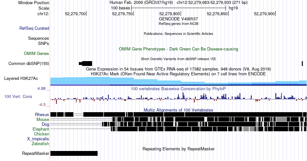Viewport: 307px width, 161px height.
Task: Click the RefSeq Curated track label
Action: point(34,28)
